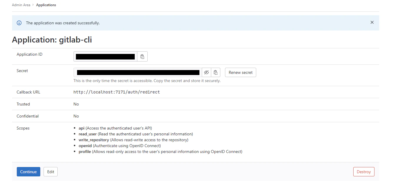Click the info icon in success banner

(19, 23)
